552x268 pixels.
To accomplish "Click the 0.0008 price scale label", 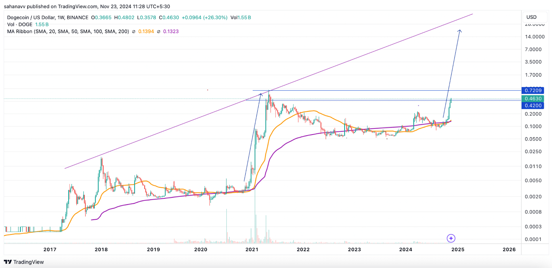I will coord(533,212).
